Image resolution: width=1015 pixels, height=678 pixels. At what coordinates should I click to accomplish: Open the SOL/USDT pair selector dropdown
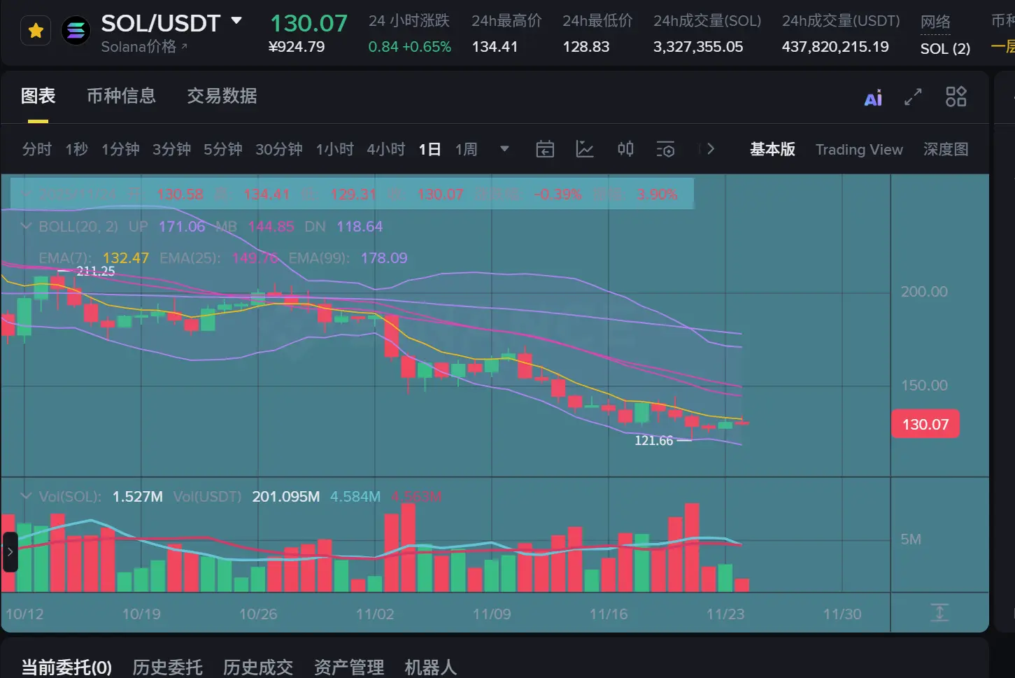(x=236, y=21)
